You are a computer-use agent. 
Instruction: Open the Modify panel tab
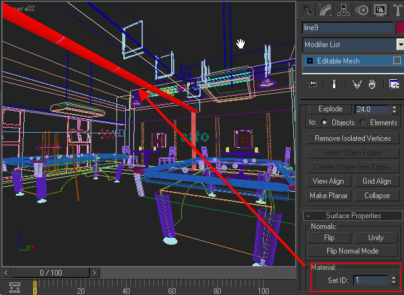pyautogui.click(x=326, y=9)
